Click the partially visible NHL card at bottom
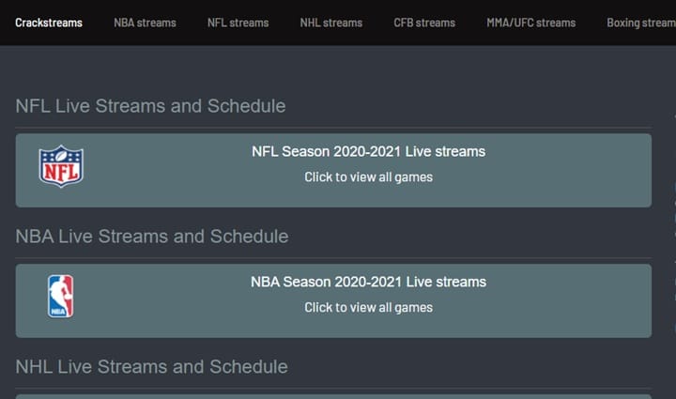Image resolution: width=676 pixels, height=399 pixels. 333,396
